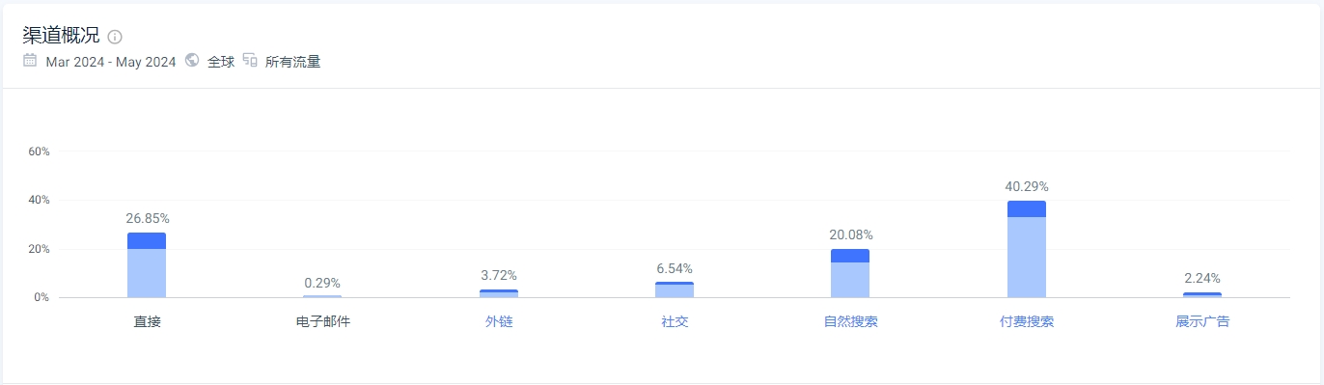
Task: Click the 电子邮件 channel label
Action: [x=322, y=321]
